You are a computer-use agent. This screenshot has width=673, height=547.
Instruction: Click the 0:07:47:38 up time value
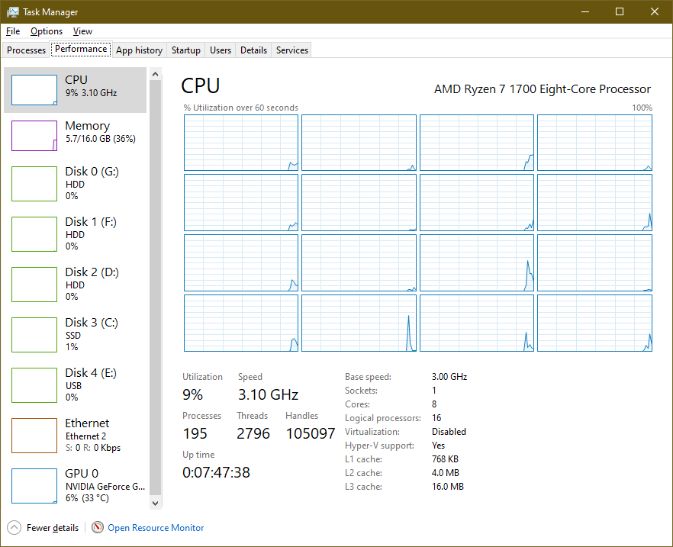(217, 472)
